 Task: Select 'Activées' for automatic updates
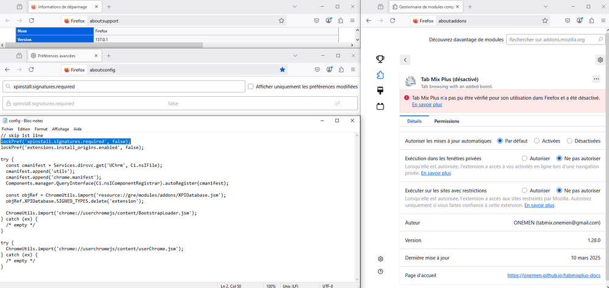point(536,141)
